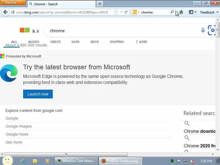Open media player icon in taskbar
Viewport: 220px width, 165px height.
[47, 161]
